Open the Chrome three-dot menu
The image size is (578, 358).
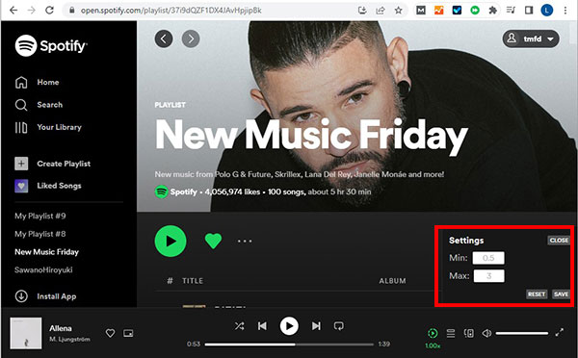click(565, 11)
